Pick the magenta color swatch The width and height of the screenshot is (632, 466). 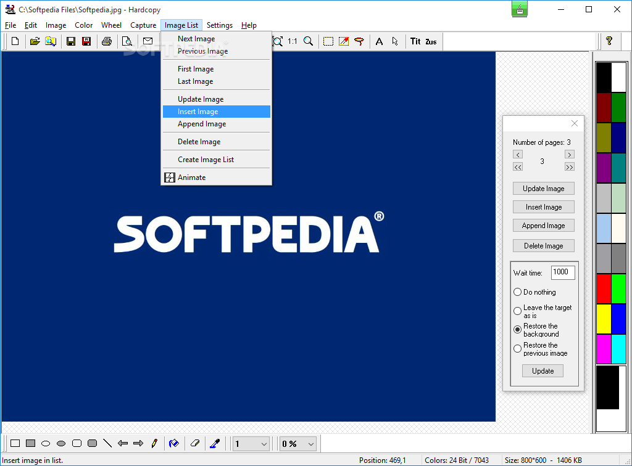point(604,349)
